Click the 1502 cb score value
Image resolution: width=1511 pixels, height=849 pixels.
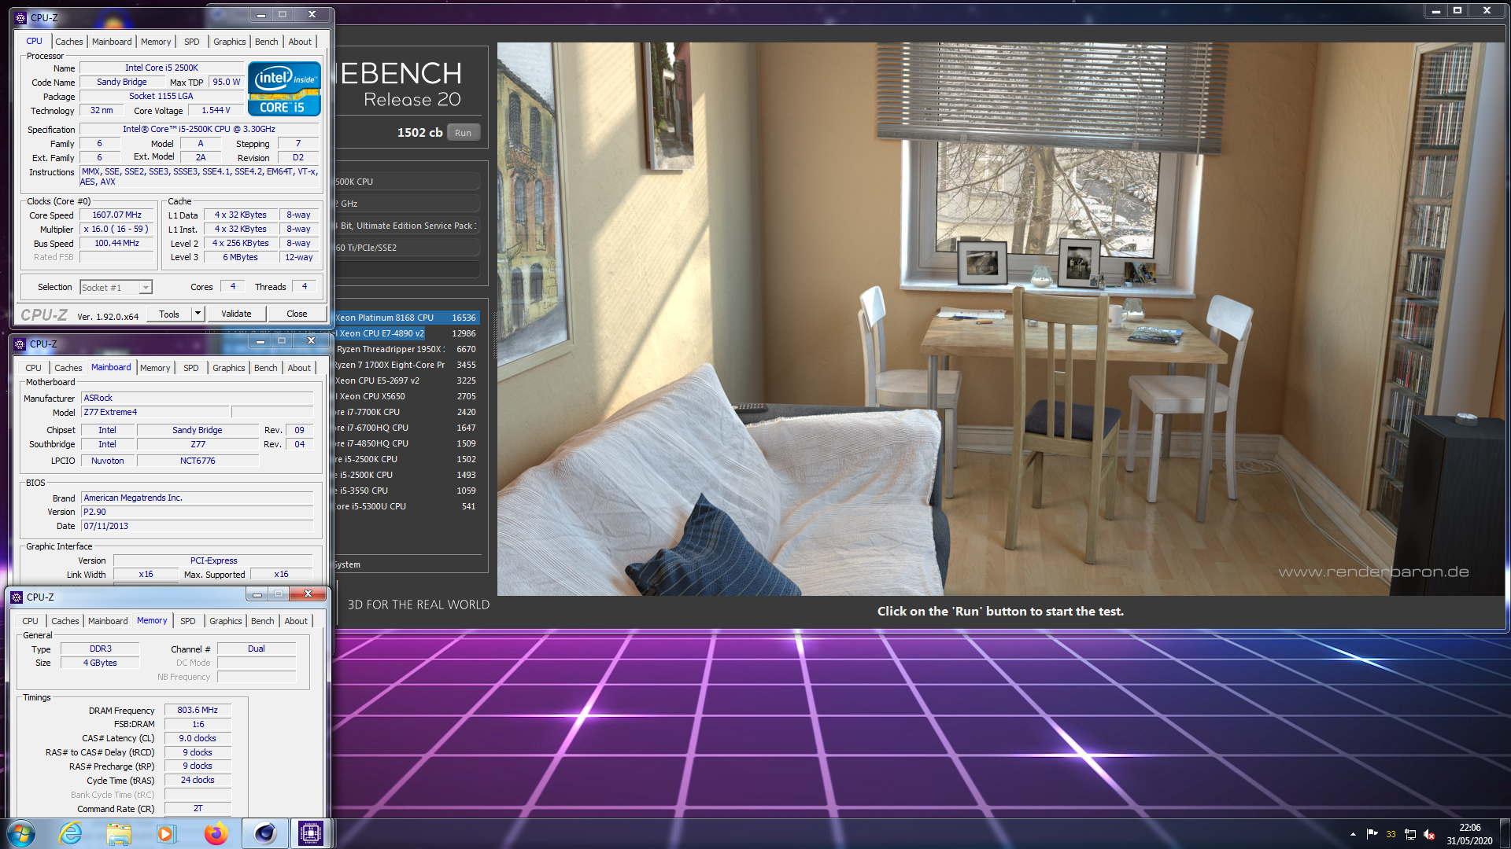(419, 133)
